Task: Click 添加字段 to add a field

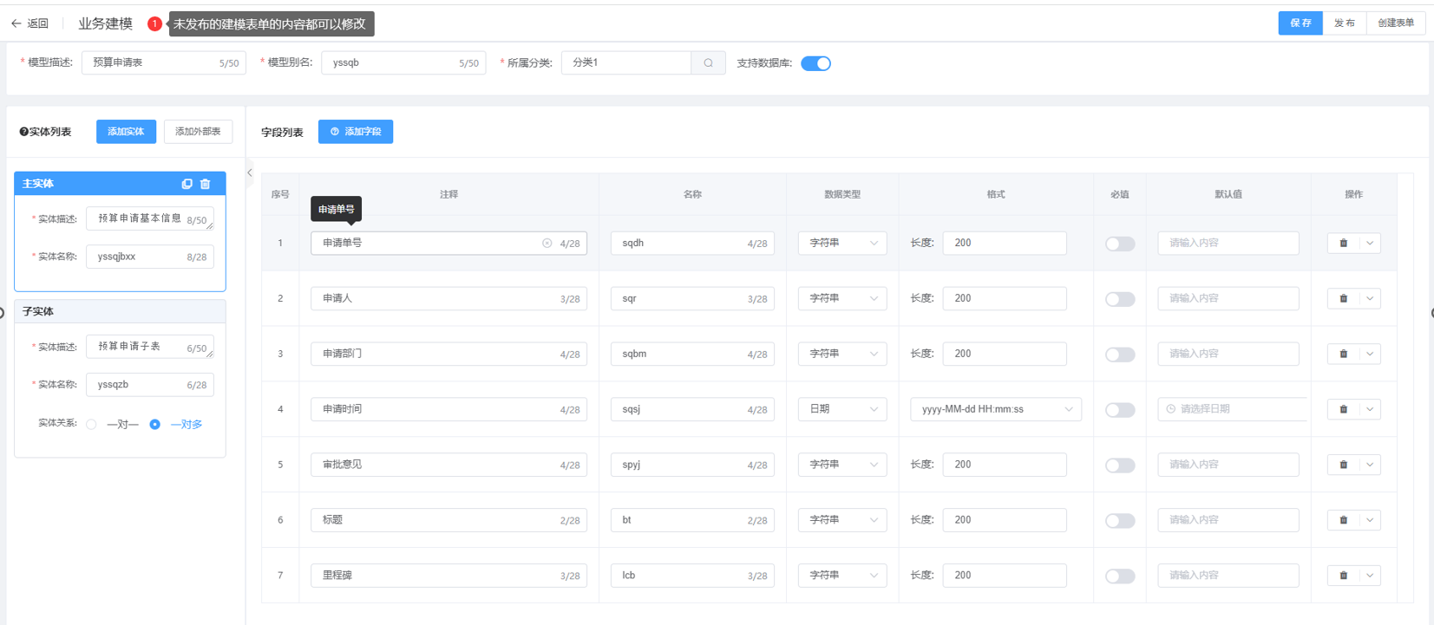Action: [356, 132]
